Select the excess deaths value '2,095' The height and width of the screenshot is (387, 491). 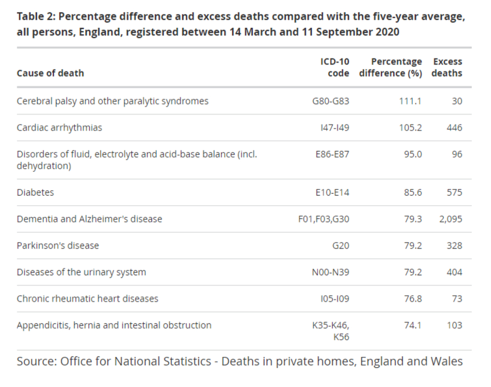point(450,219)
